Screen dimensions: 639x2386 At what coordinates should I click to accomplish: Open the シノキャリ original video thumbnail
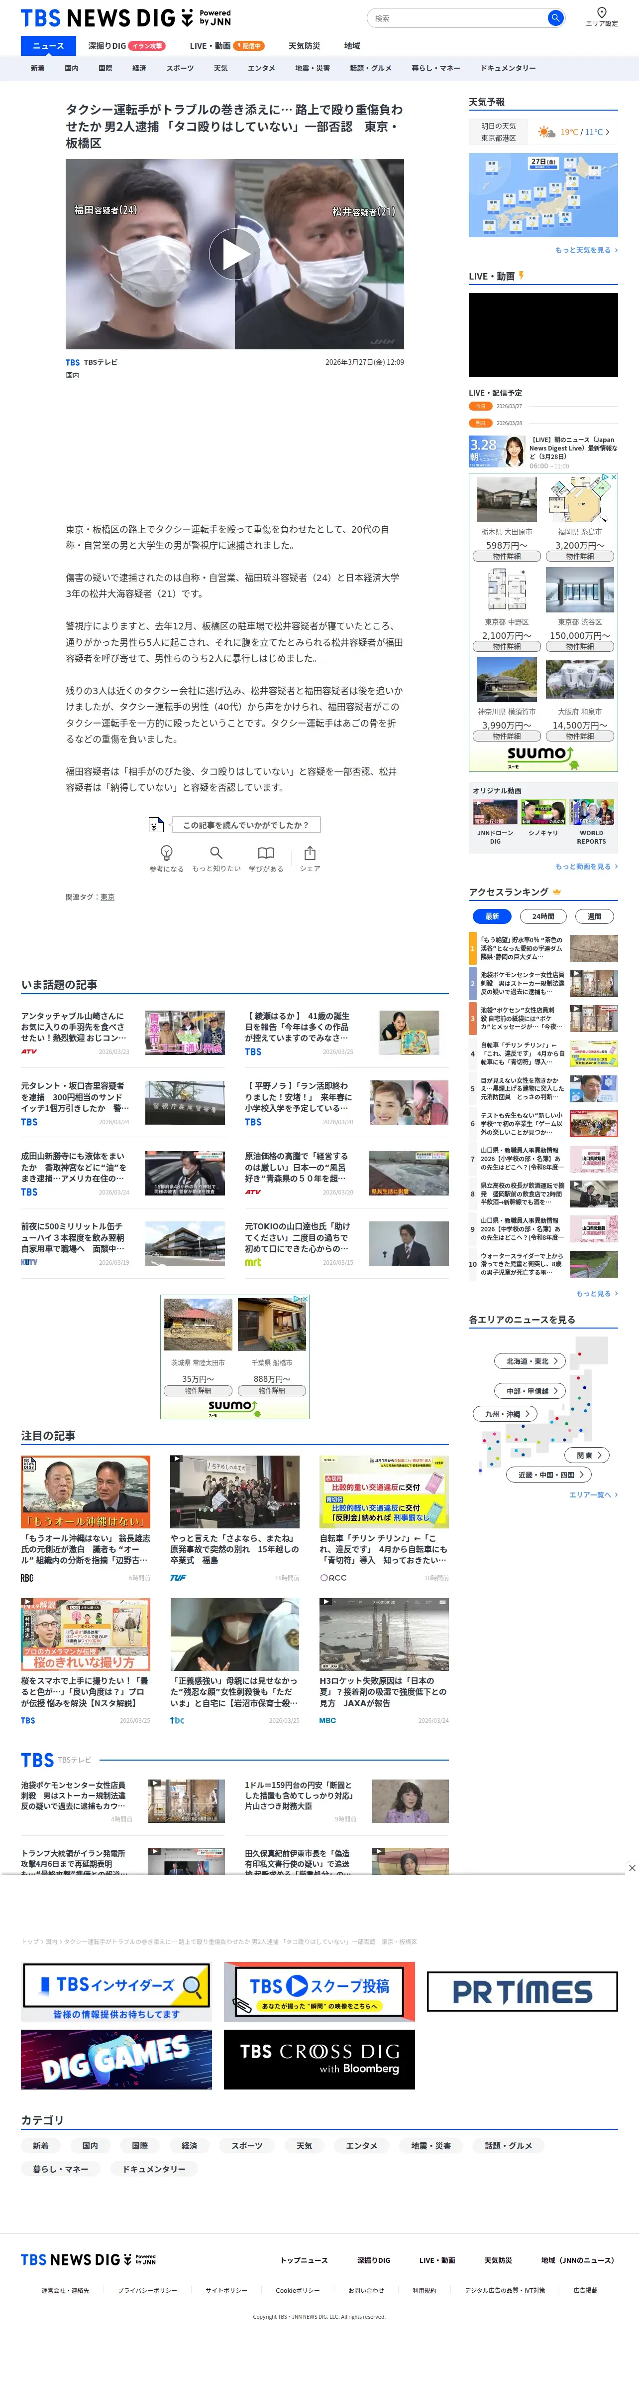tap(543, 812)
